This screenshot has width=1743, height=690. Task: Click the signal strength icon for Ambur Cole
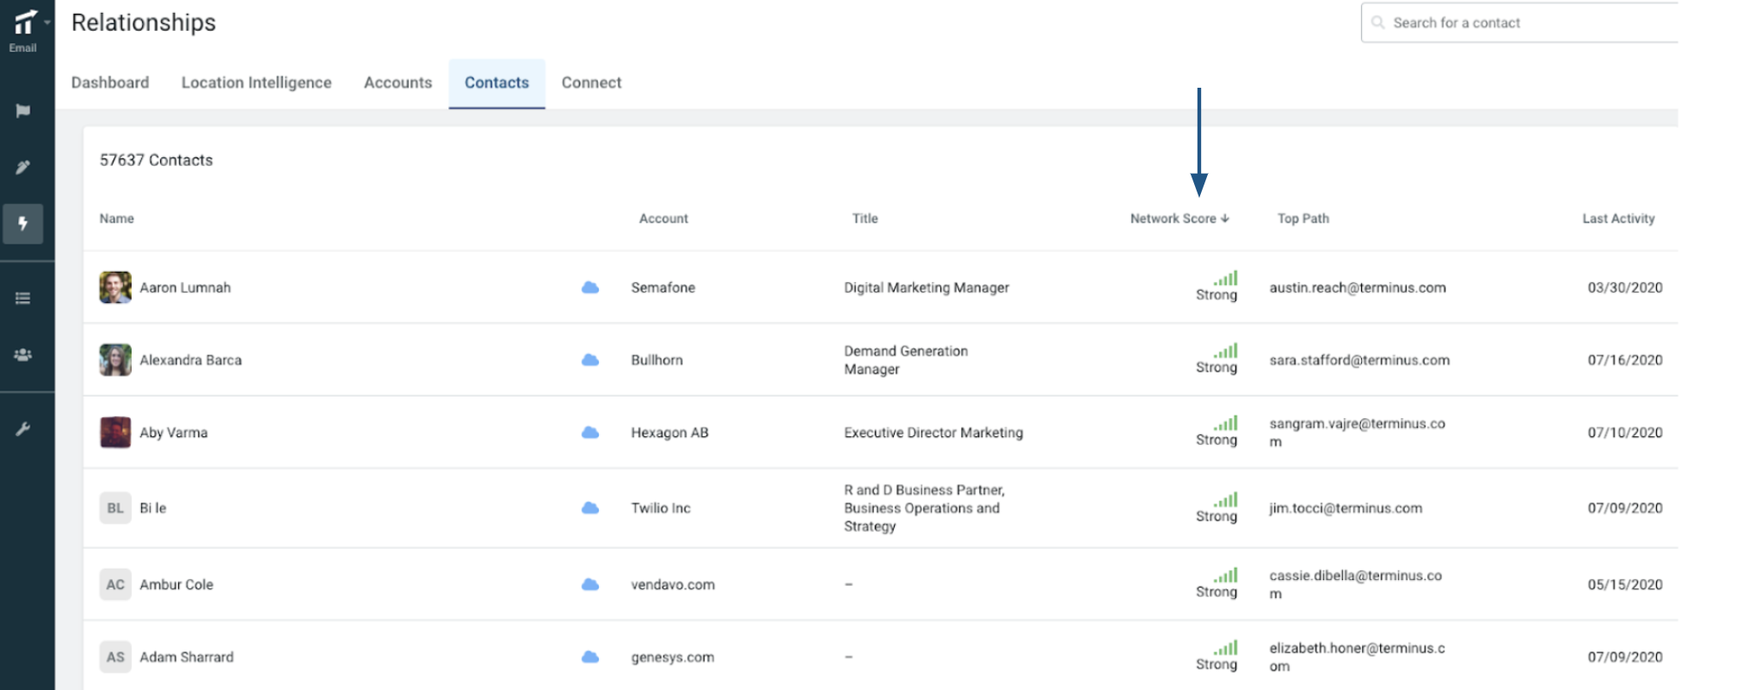tap(1226, 575)
